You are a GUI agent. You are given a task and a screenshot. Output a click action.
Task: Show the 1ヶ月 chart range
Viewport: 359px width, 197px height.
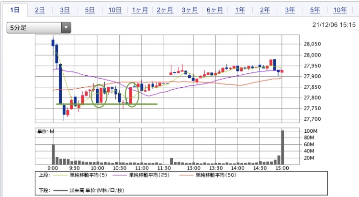coord(140,10)
